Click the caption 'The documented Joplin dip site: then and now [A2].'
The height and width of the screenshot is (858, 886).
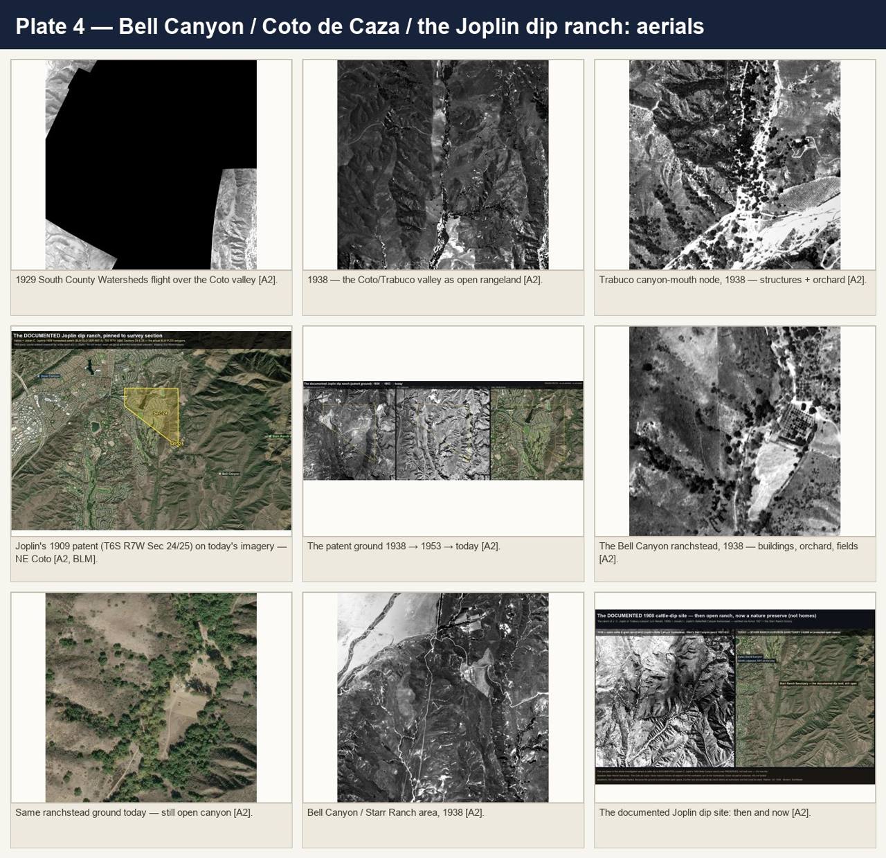tap(705, 812)
